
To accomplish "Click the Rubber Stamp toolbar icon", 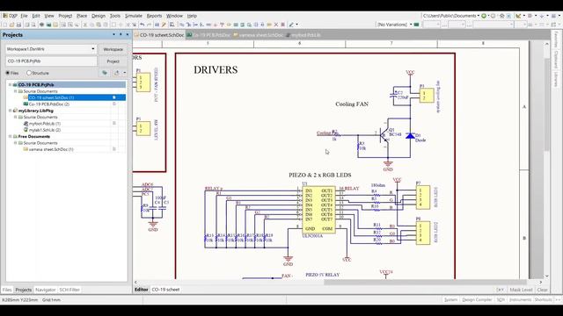I will click(x=106, y=25).
